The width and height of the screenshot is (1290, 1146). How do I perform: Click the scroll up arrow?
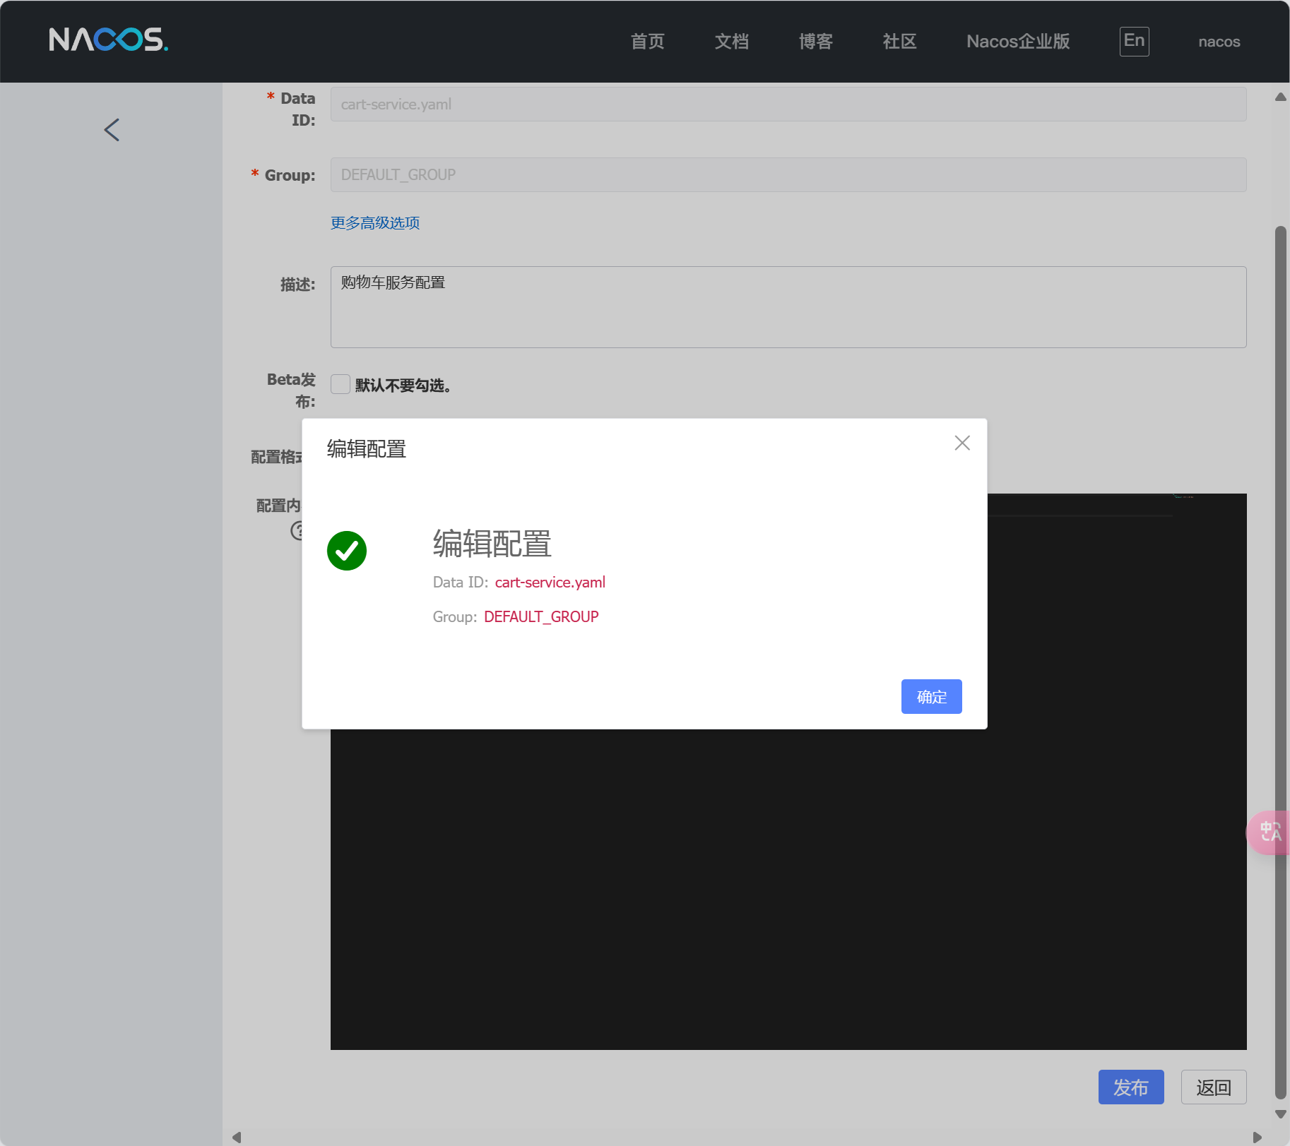[1280, 97]
